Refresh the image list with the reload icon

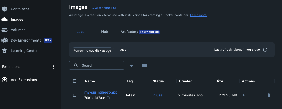tap(265, 50)
